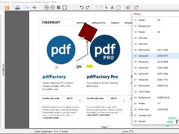Zoom out with the minus magnifier

point(53,8)
